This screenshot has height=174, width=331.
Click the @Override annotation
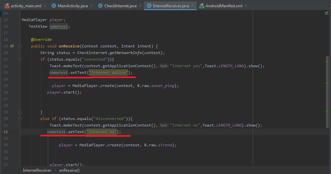pos(41,40)
